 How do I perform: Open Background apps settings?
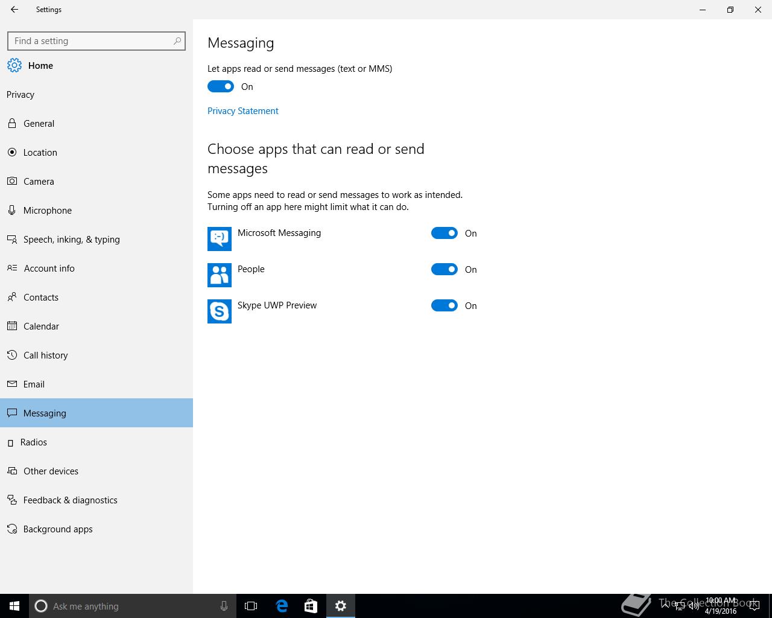(x=96, y=529)
